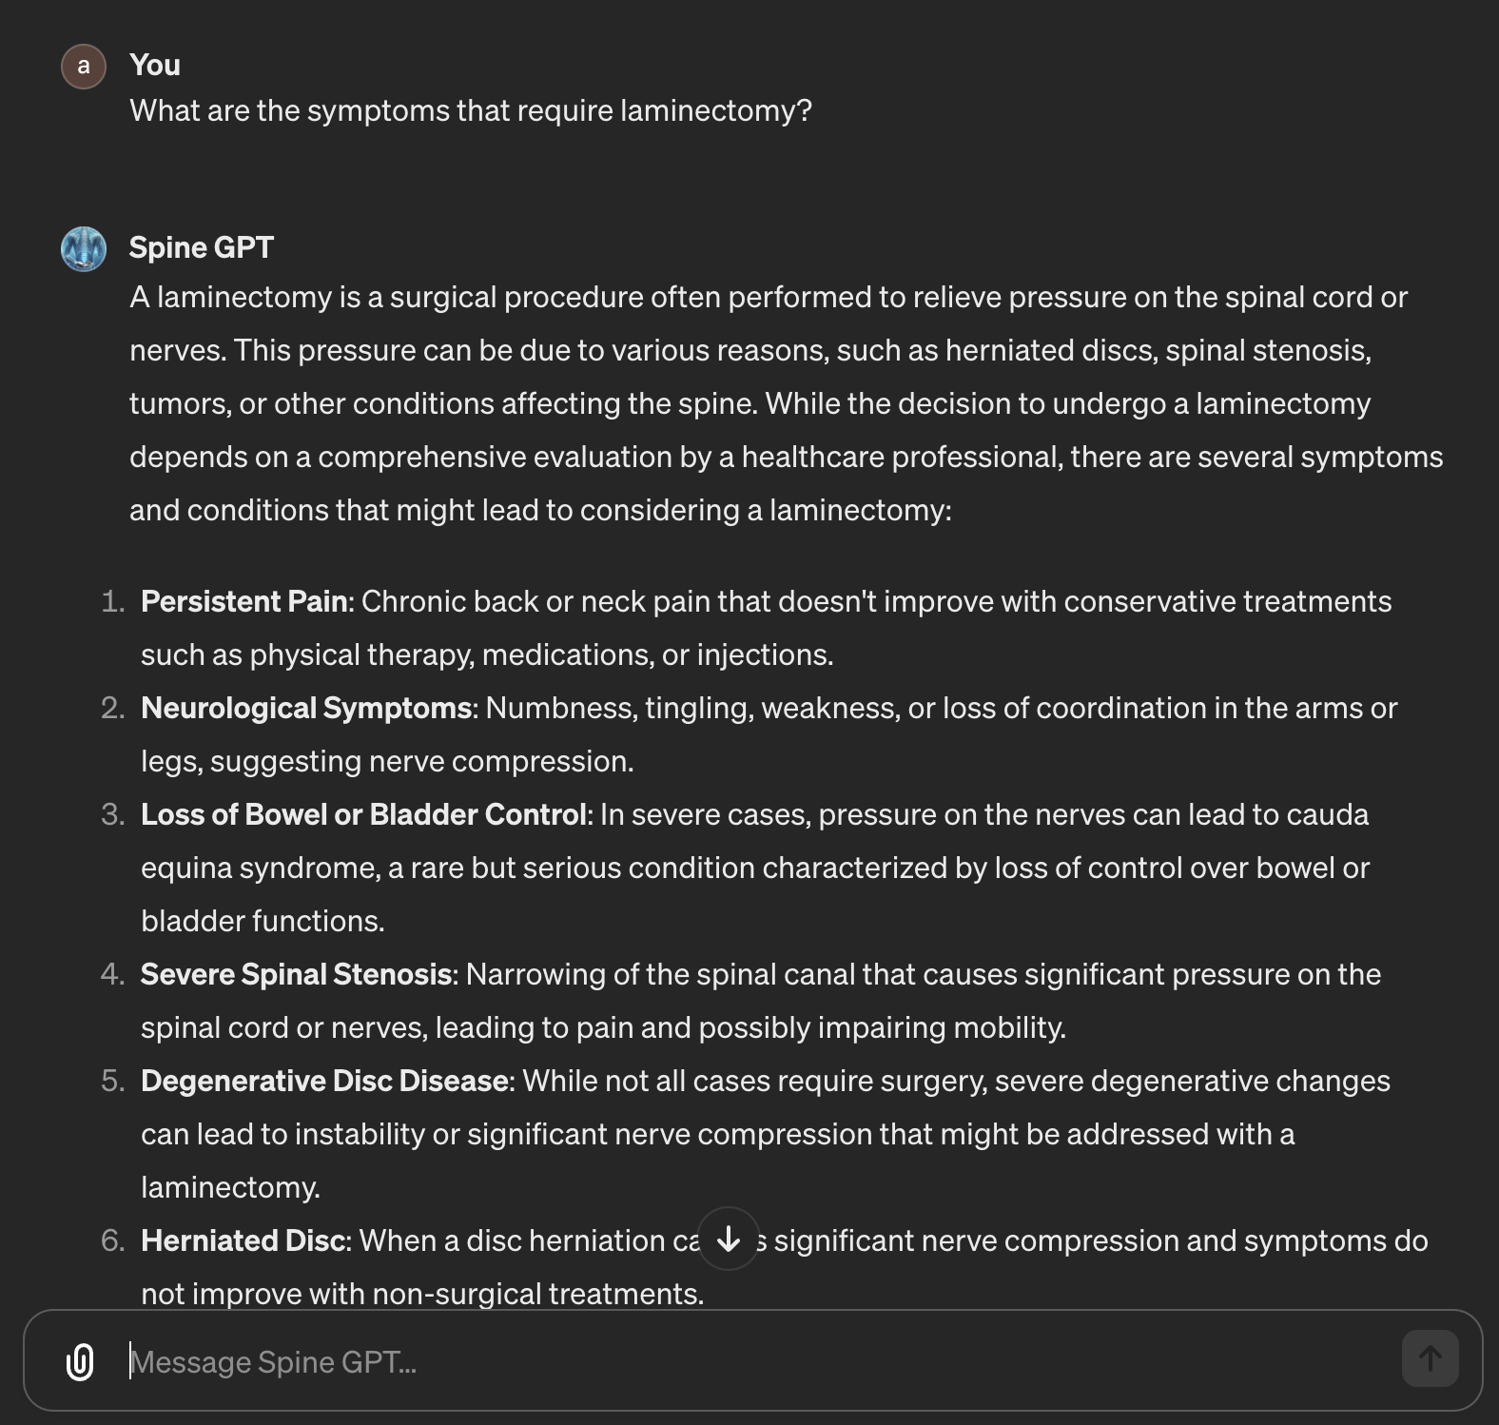Click the paperclip attach file icon
This screenshot has height=1425, width=1499.
(80, 1361)
